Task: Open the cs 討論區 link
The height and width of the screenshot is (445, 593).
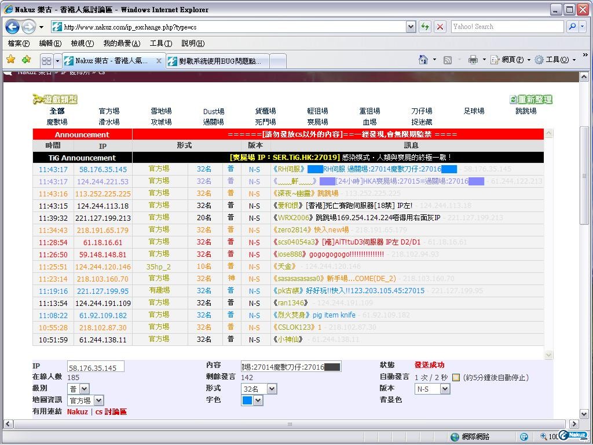Action: click(111, 412)
